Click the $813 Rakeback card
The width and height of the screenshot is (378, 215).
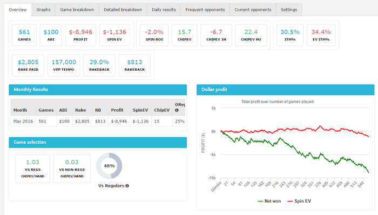coord(134,65)
